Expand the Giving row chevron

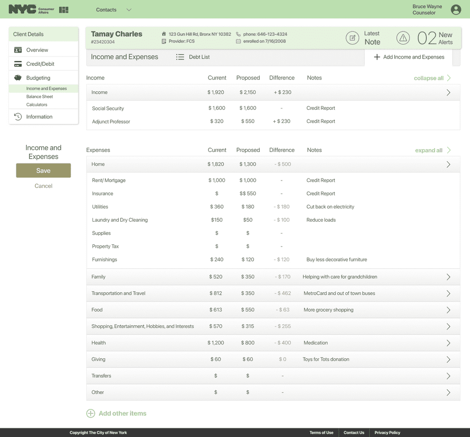coord(448,359)
